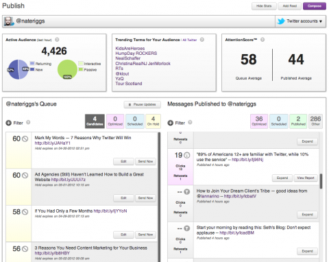
Task: Edit the Mark My Words queue item
Action: (x=123, y=161)
